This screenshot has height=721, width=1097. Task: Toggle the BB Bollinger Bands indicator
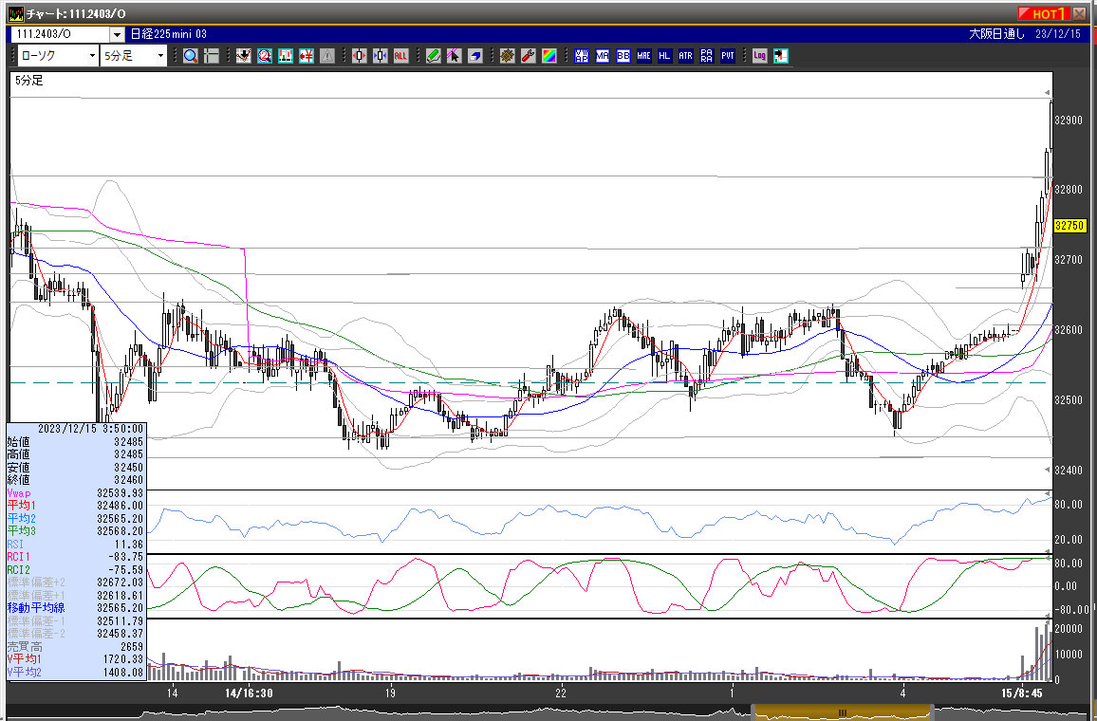(x=623, y=56)
